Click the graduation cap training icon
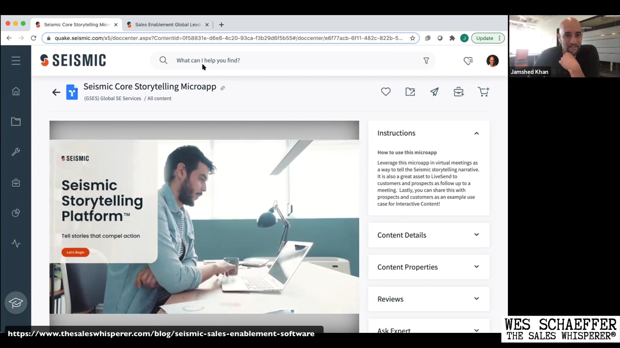 (16, 303)
